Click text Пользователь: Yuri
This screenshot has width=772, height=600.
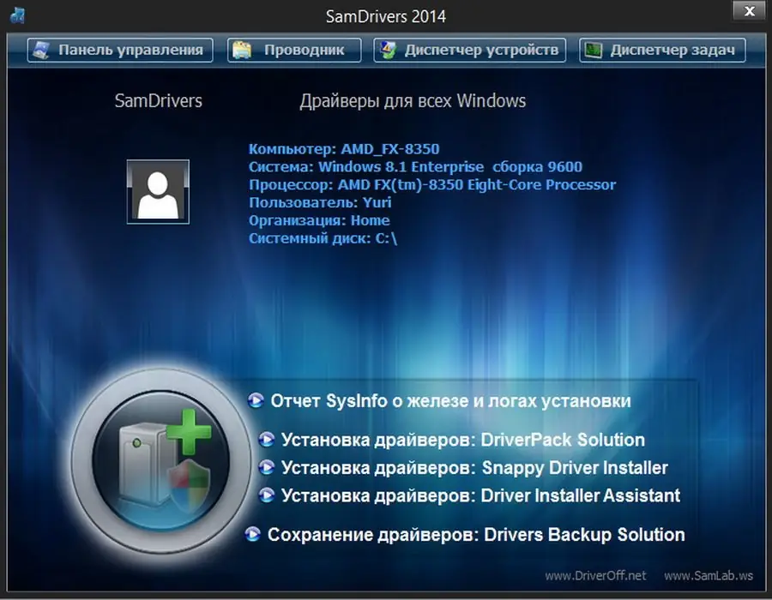coord(320,202)
